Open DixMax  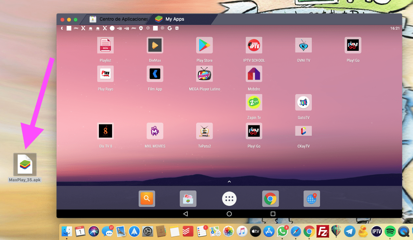coord(155,45)
